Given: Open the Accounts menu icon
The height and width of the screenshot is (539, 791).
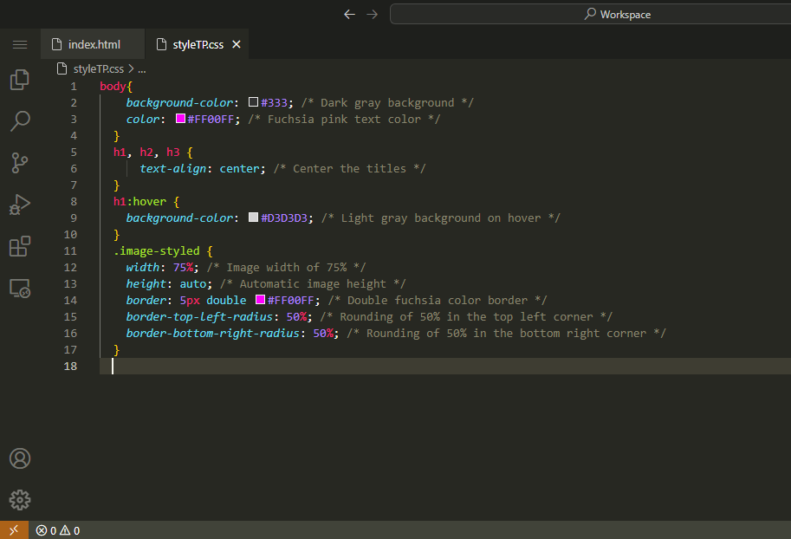Looking at the screenshot, I should 19,458.
